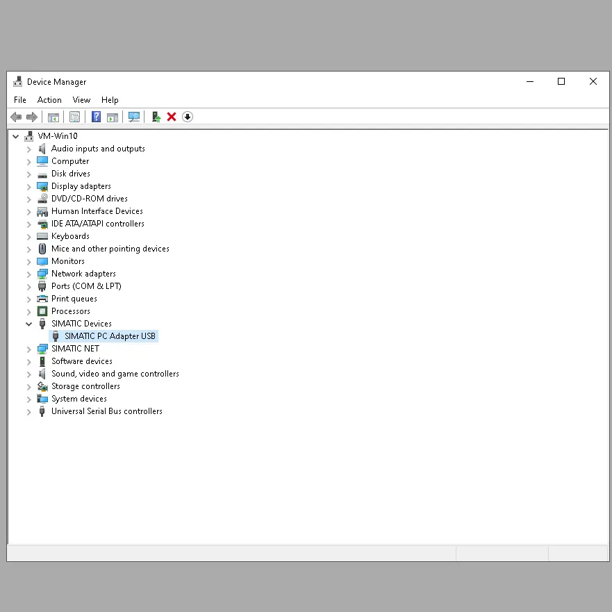Select the SIMATIC NET category
Screen dimensions: 612x612
(75, 349)
